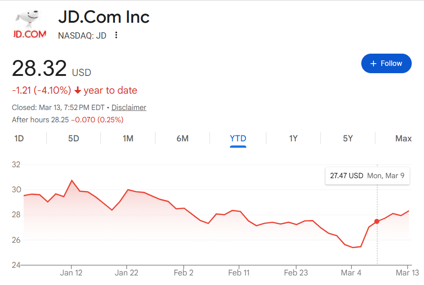Image resolution: width=424 pixels, height=285 pixels.
Task: Click the Jan 12 axis label
Action: click(71, 273)
